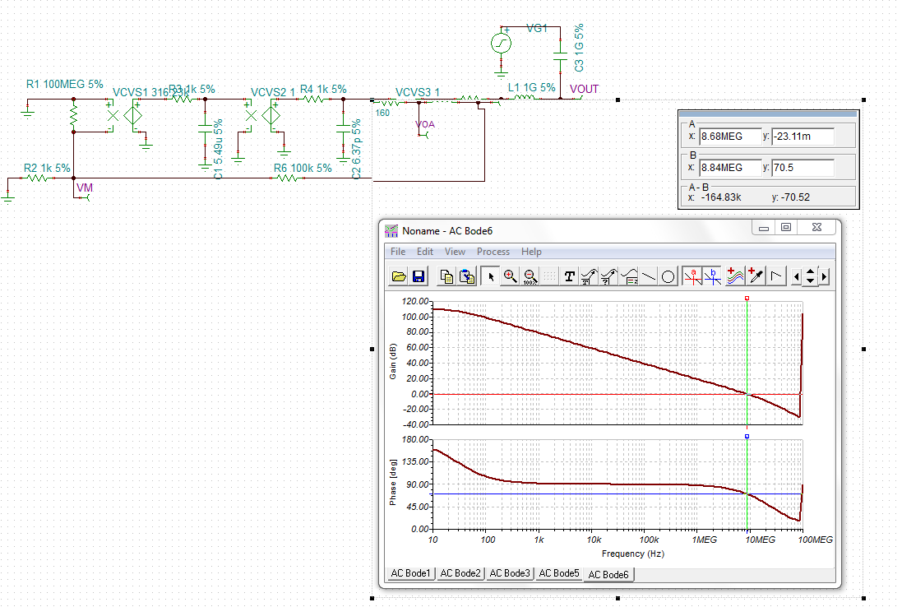The height and width of the screenshot is (607, 902).
Task: Toggle cursor B on the diagram
Action: [713, 276]
